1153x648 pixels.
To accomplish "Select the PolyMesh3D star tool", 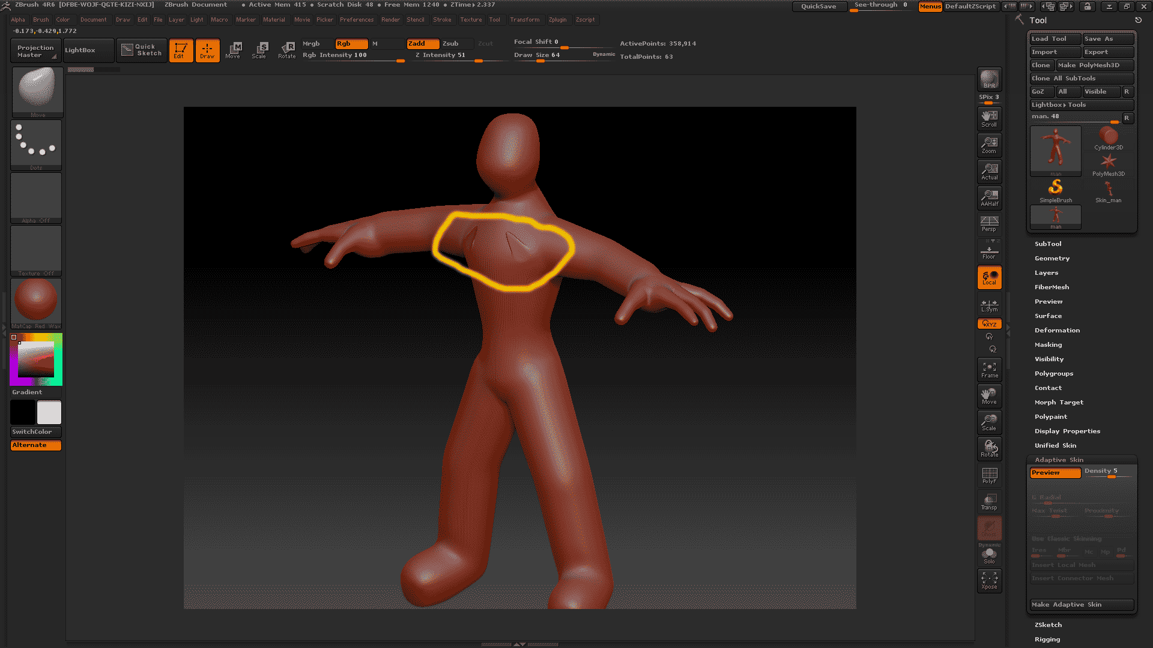I will [1109, 165].
